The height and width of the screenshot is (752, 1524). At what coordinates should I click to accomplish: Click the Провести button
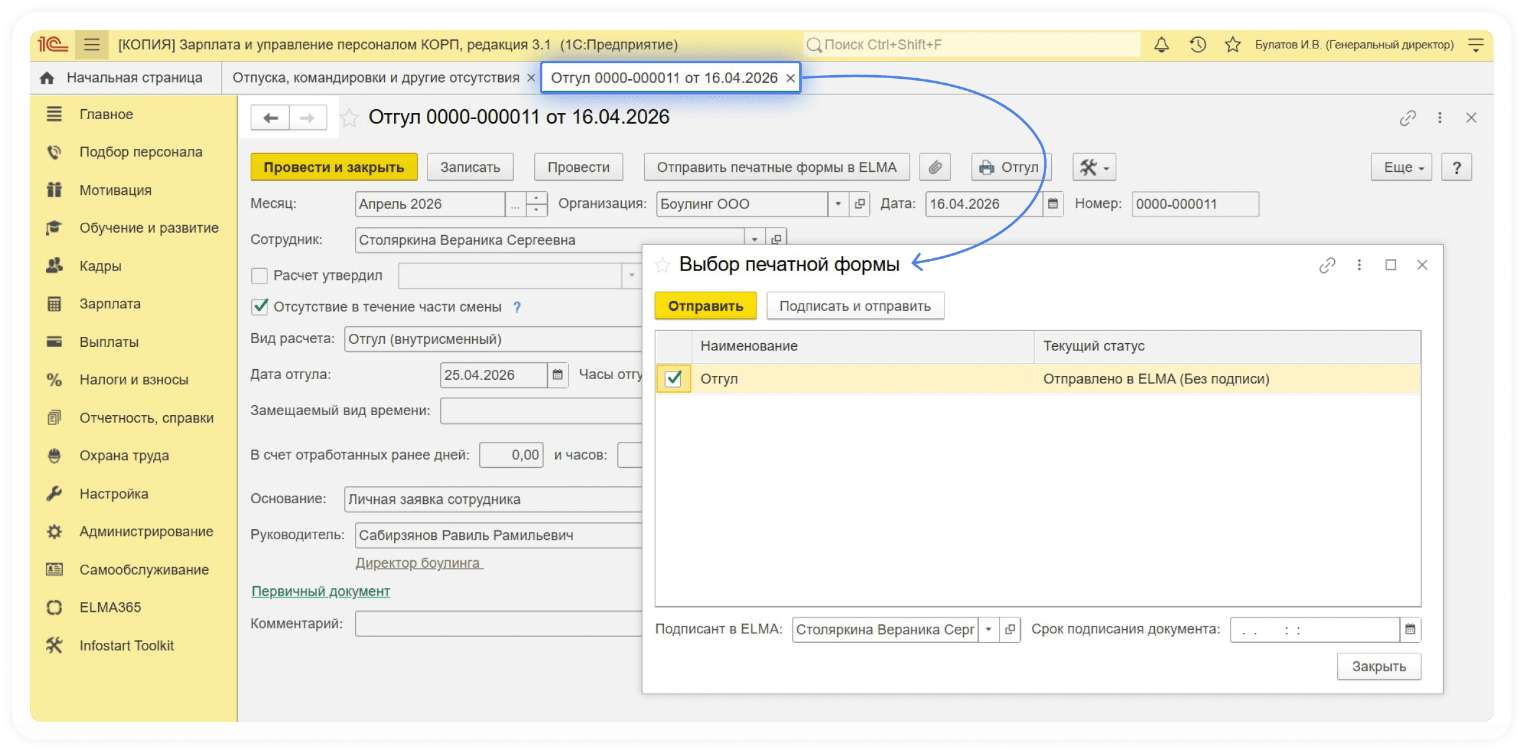(x=578, y=168)
